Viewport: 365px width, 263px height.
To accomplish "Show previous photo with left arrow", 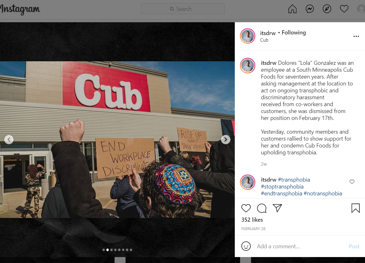I will [x=9, y=140].
